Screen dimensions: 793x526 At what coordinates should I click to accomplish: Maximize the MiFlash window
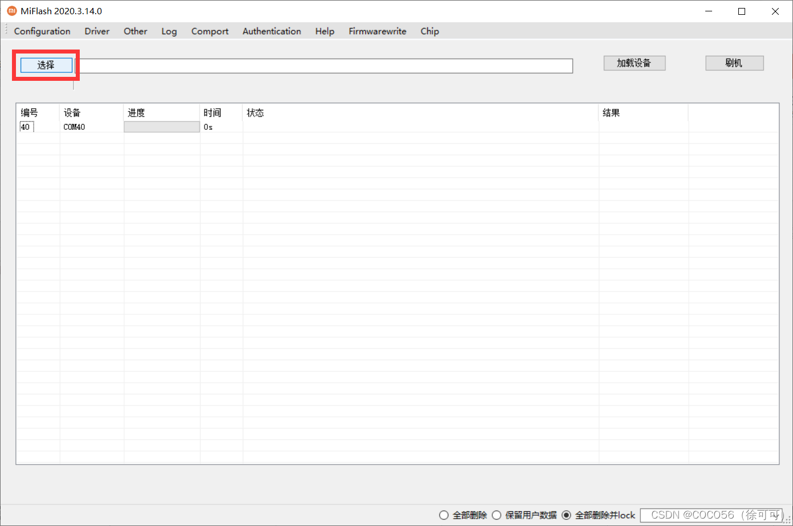(742, 11)
